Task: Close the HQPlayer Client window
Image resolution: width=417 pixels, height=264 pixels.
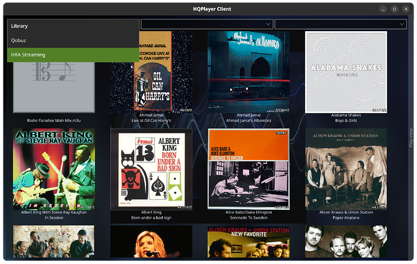Action: pos(406,9)
